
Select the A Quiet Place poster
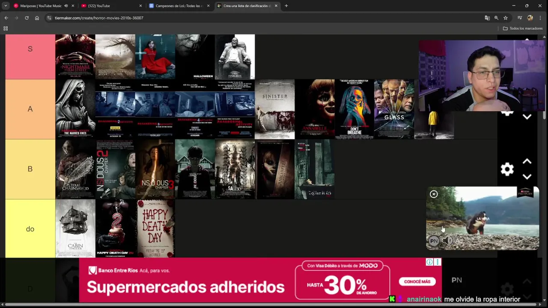pos(314,169)
